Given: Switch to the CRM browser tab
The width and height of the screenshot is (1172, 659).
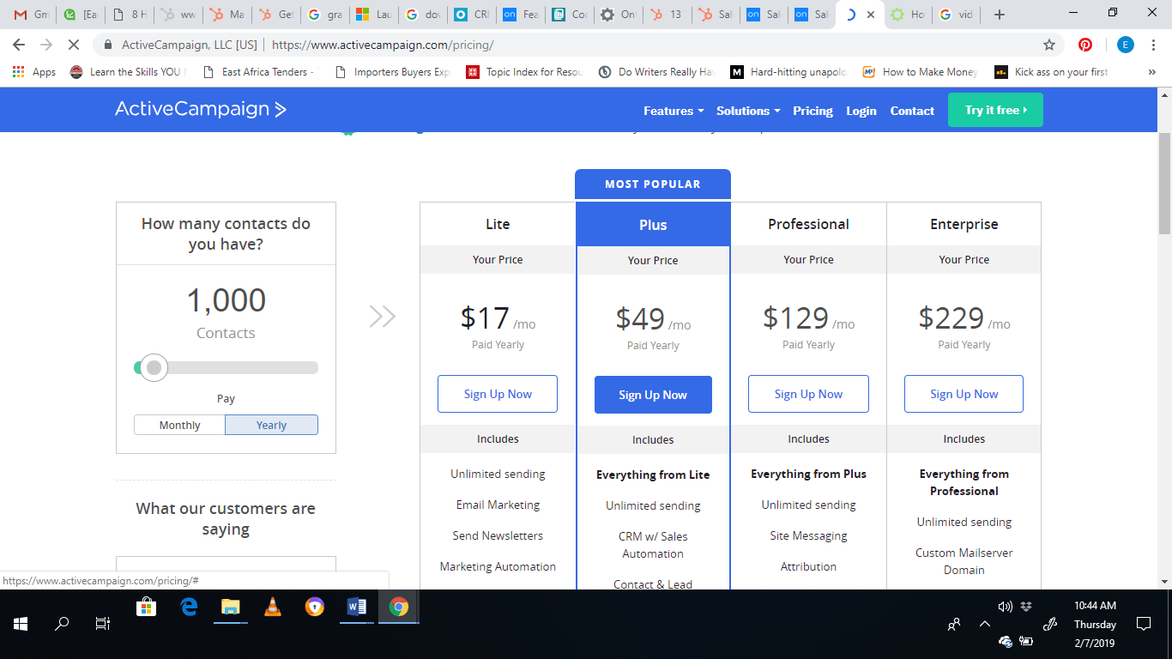Looking at the screenshot, I should [x=473, y=15].
